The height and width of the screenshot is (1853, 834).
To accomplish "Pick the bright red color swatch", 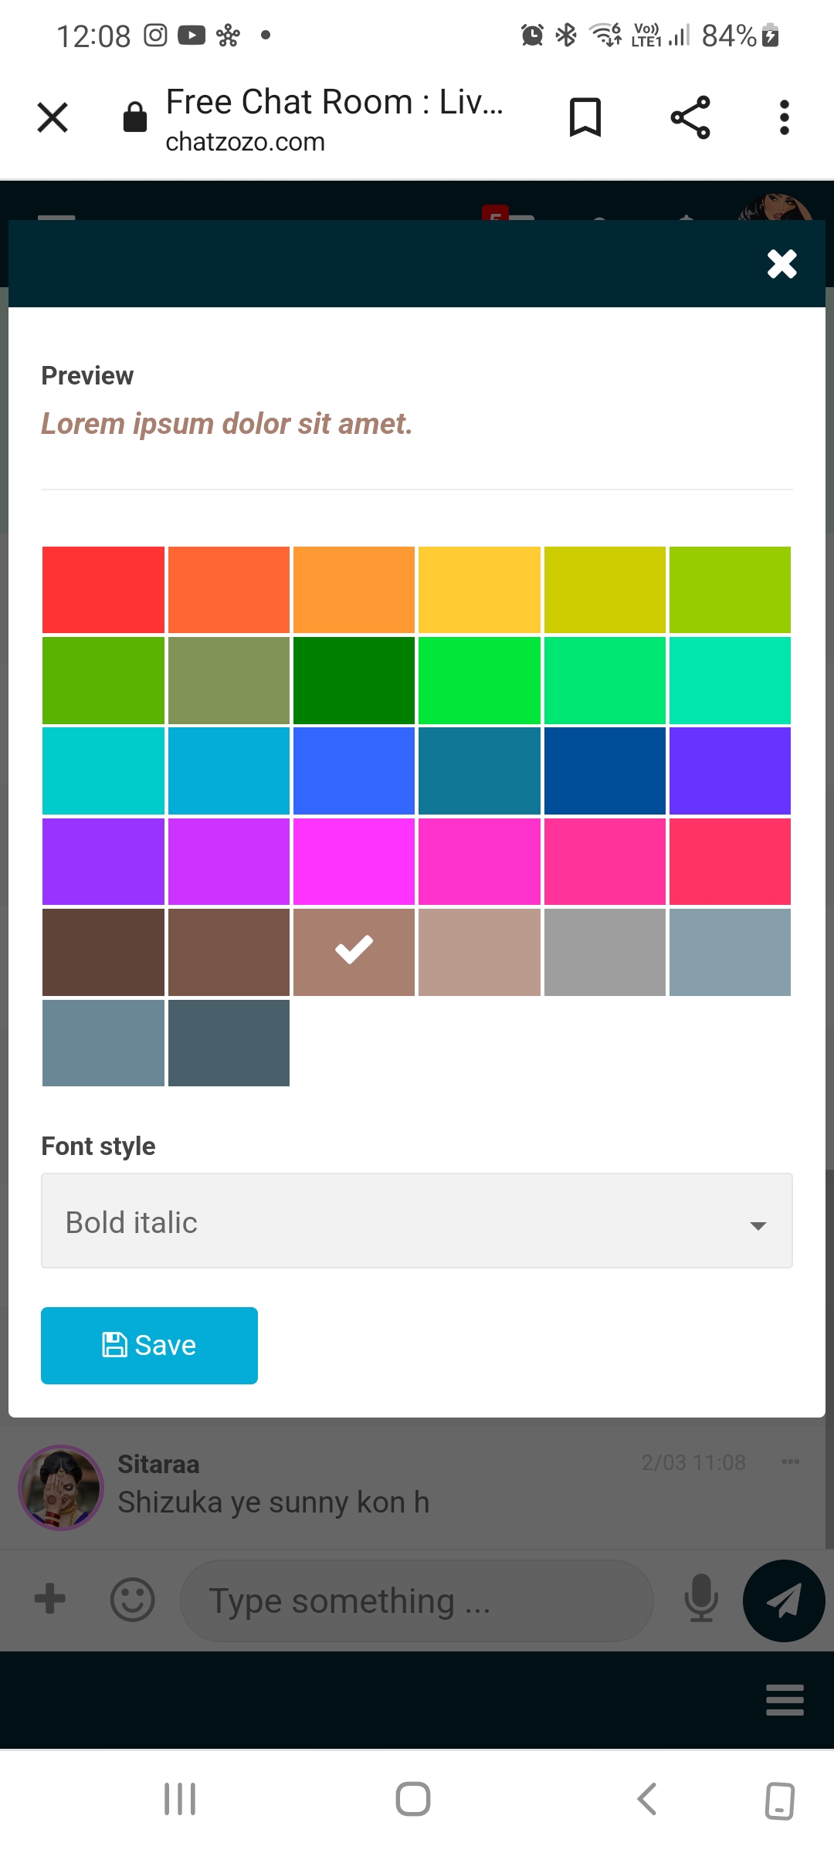I will (103, 590).
